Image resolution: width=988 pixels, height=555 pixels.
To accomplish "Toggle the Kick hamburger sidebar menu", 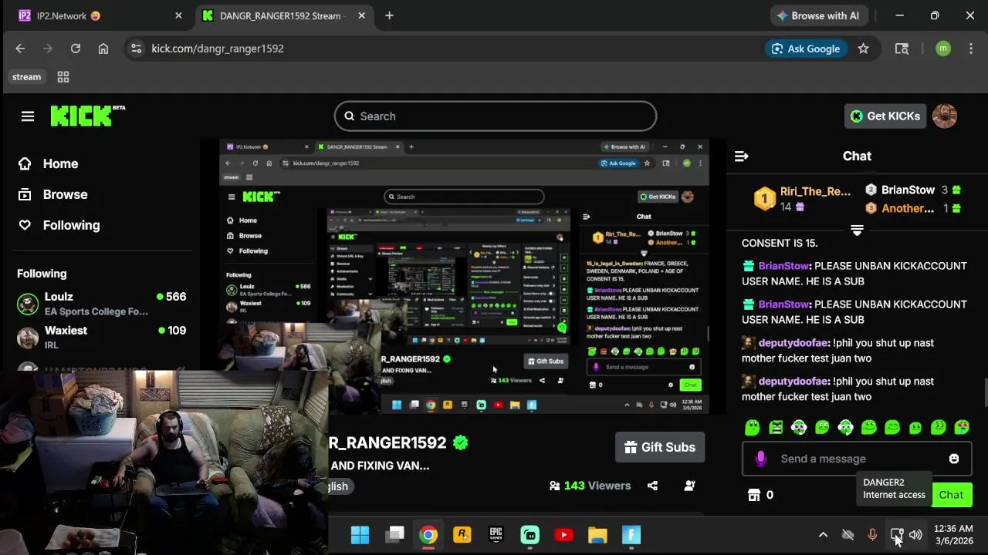I will (x=28, y=116).
